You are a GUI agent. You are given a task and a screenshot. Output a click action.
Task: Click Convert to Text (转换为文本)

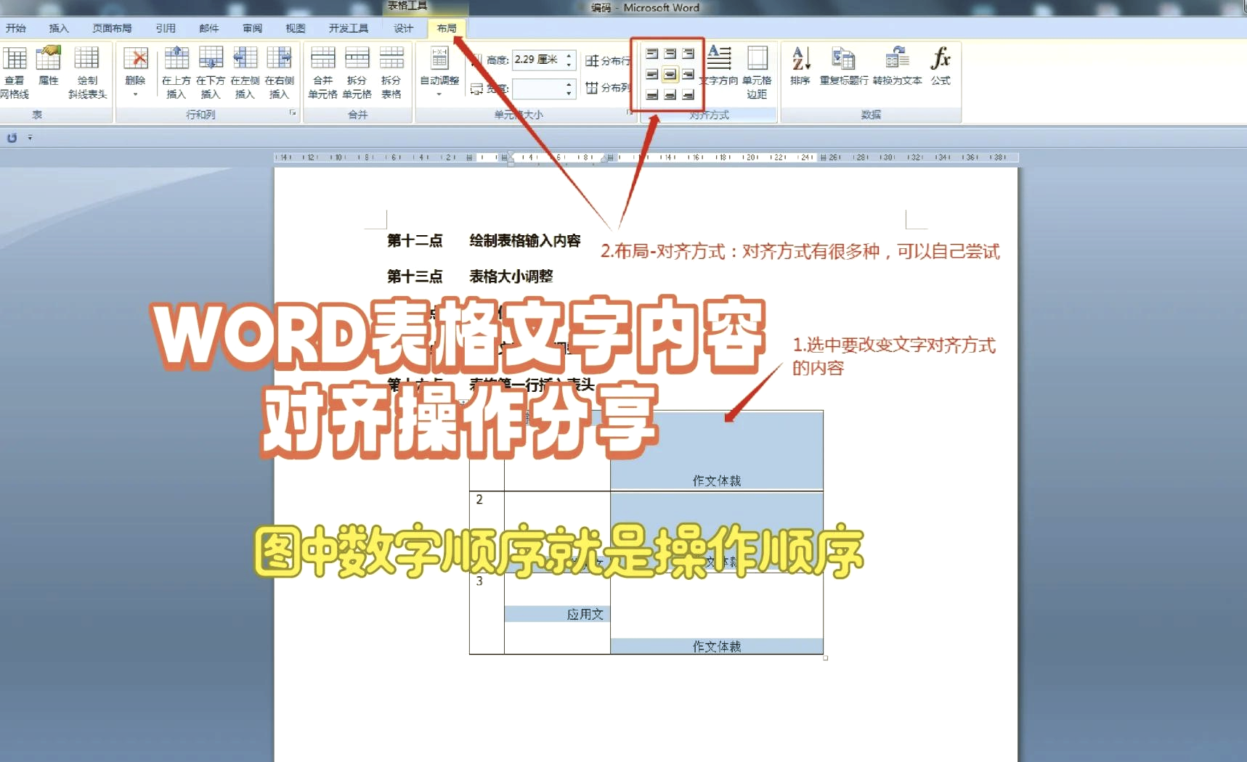[898, 66]
